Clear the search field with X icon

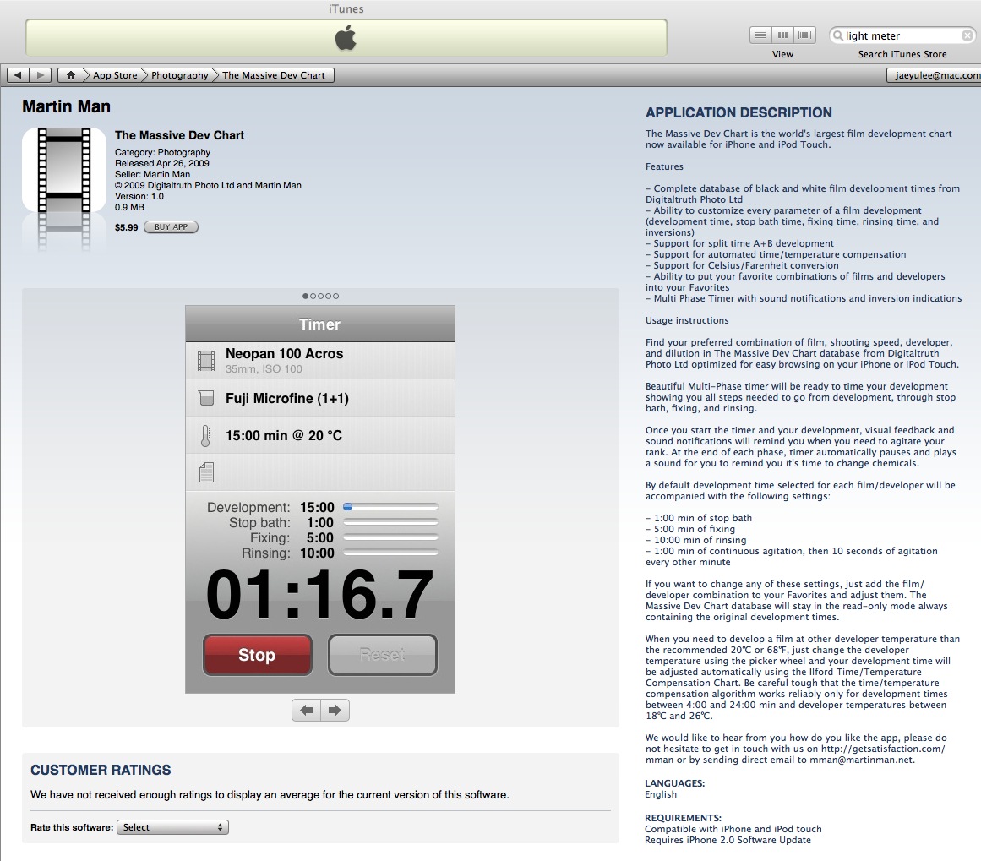point(967,35)
